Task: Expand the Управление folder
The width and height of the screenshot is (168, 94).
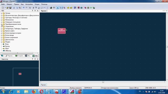Action: coord(1,26)
